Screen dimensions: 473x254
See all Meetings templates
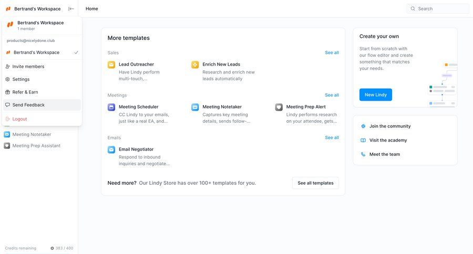[332, 95]
